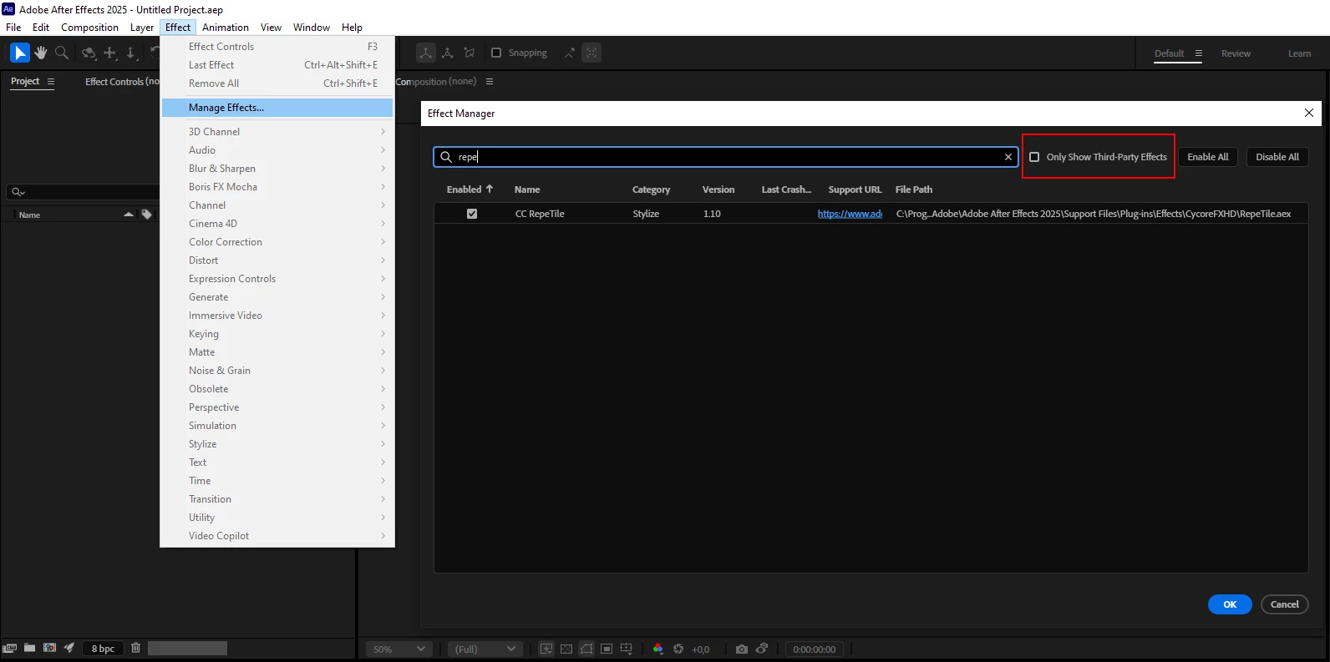
Task: Open the Project panel hamburger menu
Action: click(51, 81)
